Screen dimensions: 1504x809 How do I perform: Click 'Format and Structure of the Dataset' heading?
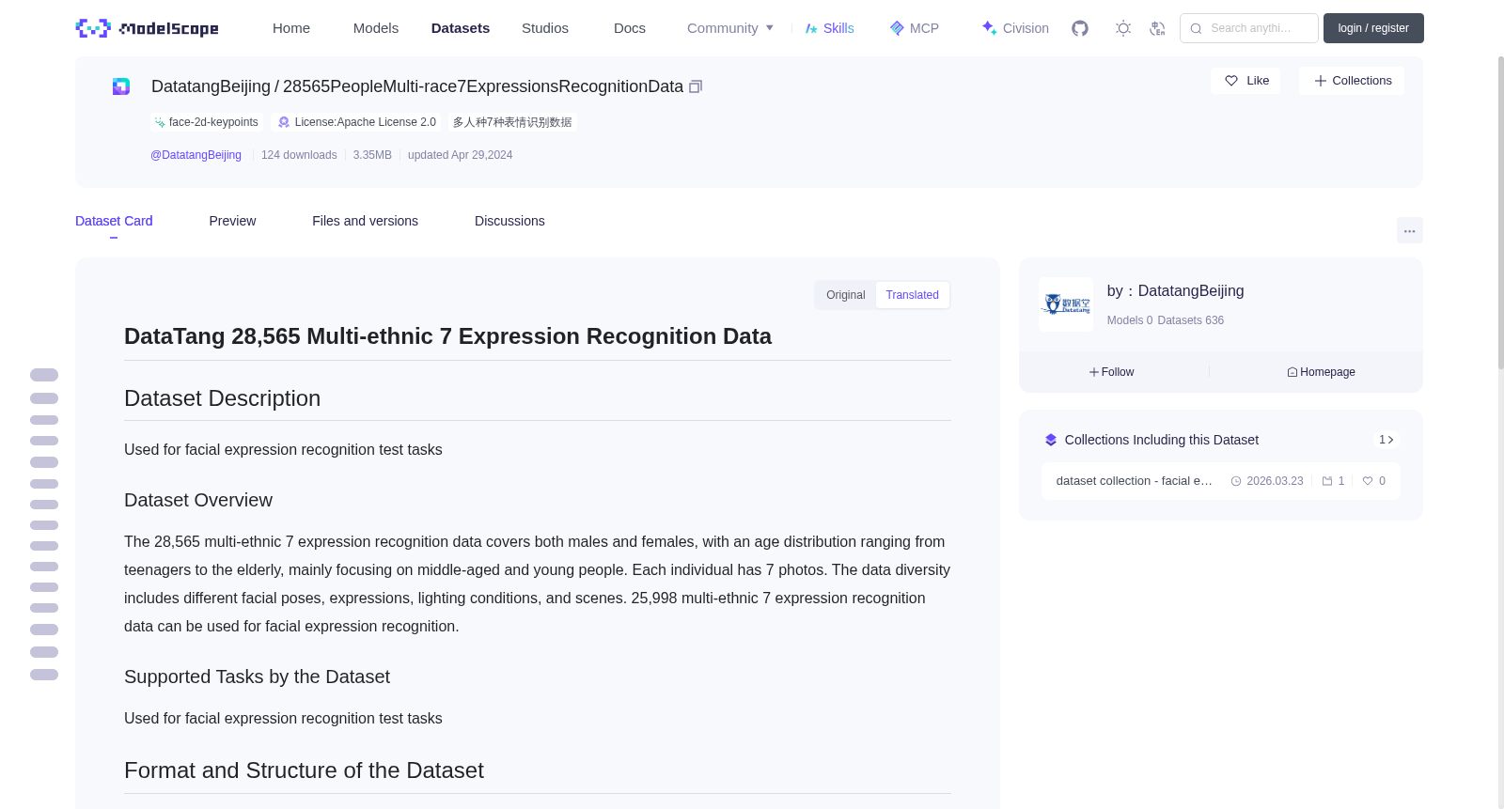(304, 770)
